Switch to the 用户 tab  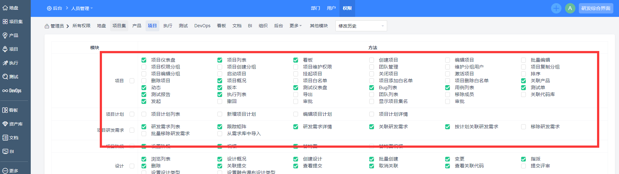331,8
